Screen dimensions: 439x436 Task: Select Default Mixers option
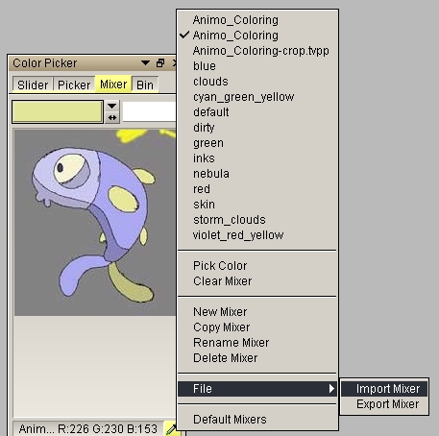pyautogui.click(x=257, y=420)
